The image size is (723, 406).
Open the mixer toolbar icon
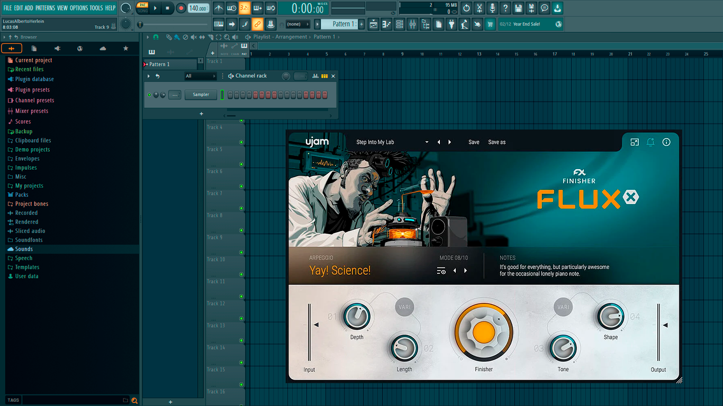coord(412,24)
